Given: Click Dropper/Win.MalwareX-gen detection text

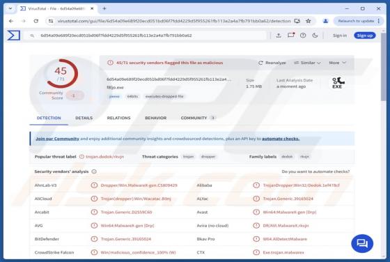Looking at the screenshot, I should coord(139,185).
